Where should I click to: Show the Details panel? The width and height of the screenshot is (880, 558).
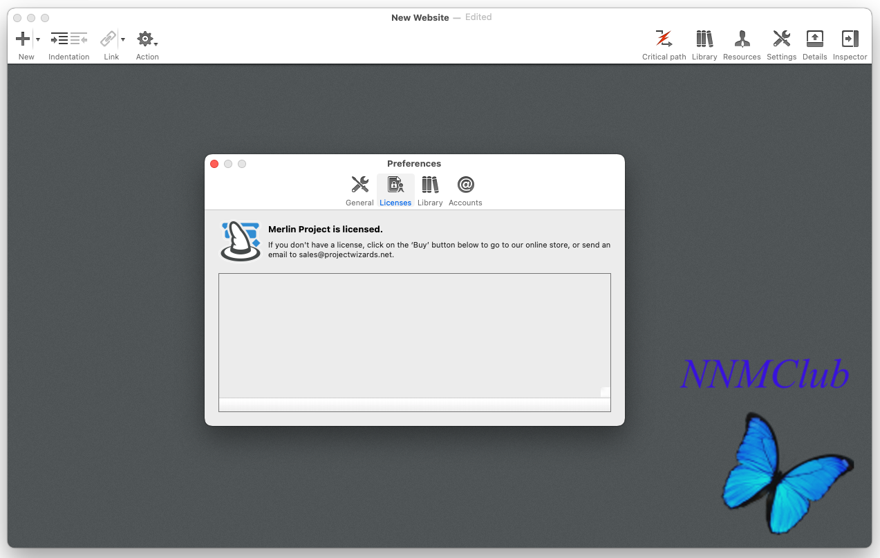[x=815, y=39]
